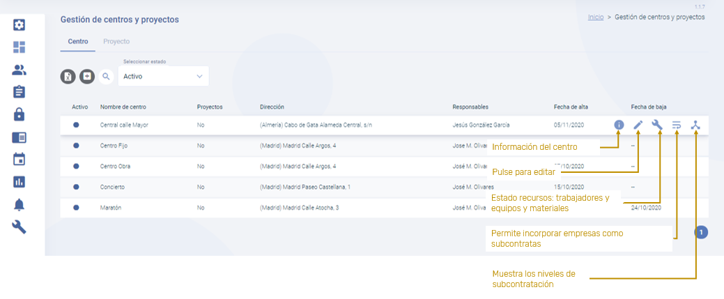724x299 pixels.
Task: Click the padlock icon in the sidebar
Action: pyautogui.click(x=20, y=114)
